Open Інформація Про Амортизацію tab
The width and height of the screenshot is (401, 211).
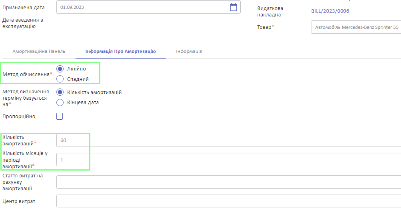[x=120, y=51]
